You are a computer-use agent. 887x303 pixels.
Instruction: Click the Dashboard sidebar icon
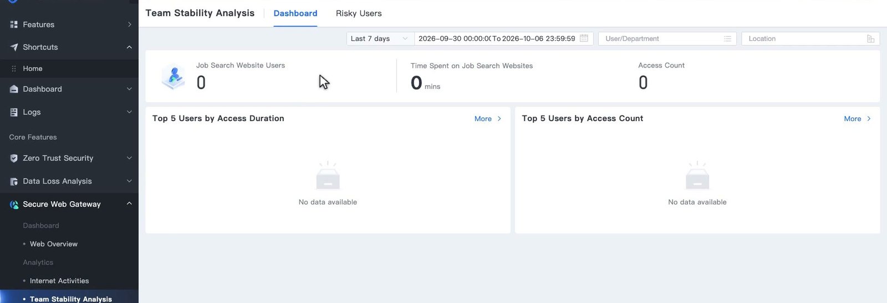tap(14, 89)
